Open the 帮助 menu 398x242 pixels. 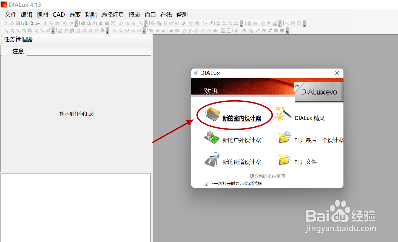182,15
